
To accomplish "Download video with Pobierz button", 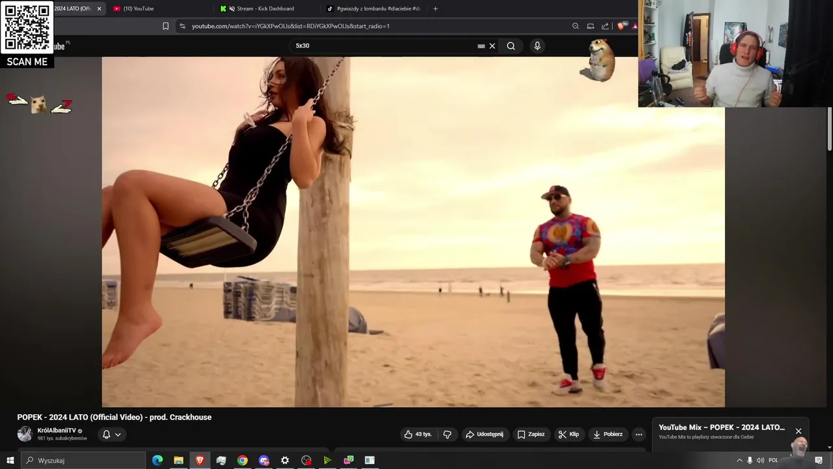I will (x=607, y=434).
